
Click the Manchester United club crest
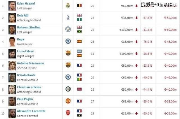click(68, 101)
